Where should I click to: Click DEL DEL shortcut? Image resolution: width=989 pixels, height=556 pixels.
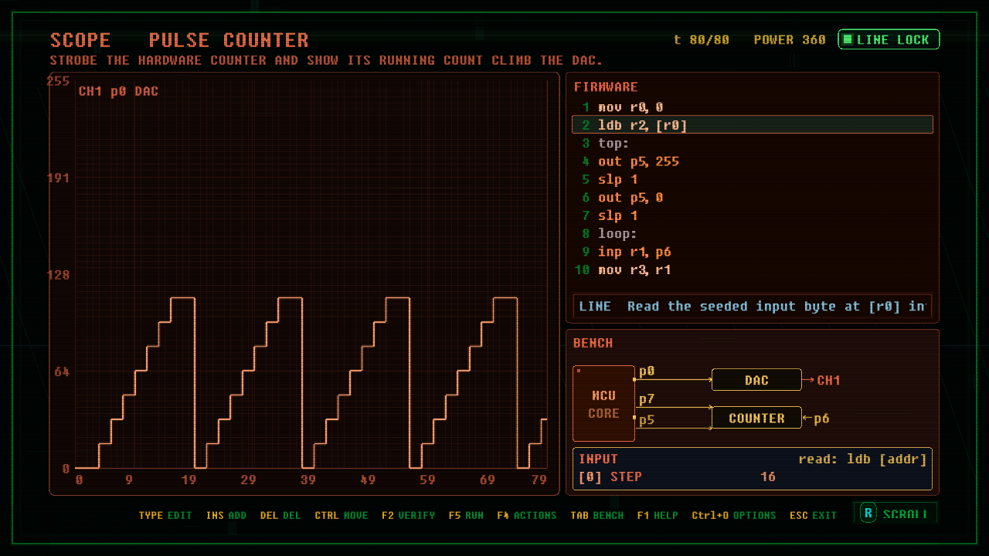(280, 515)
